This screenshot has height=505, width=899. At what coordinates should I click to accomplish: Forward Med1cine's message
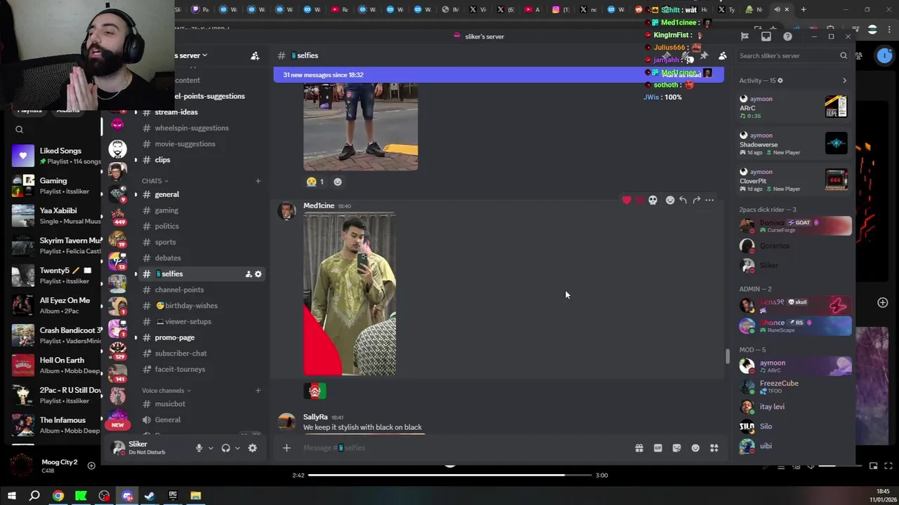point(696,201)
